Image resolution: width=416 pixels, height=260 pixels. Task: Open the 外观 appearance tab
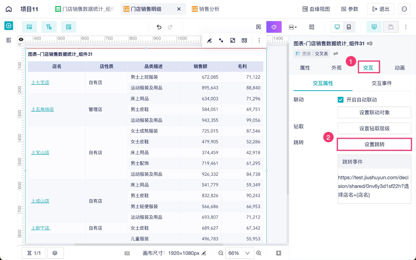[x=336, y=68]
